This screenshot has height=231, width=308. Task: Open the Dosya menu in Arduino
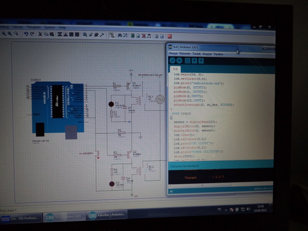point(173,53)
